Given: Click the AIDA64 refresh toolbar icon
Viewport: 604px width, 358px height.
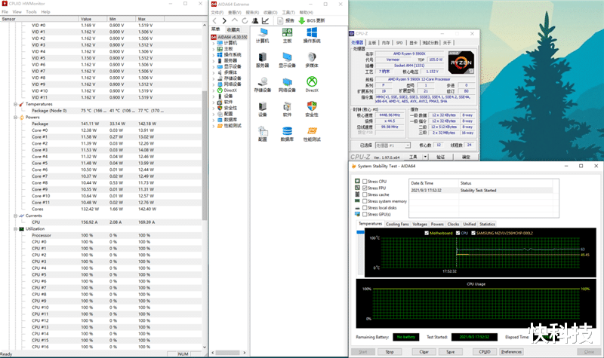Looking at the screenshot, I should 243,21.
